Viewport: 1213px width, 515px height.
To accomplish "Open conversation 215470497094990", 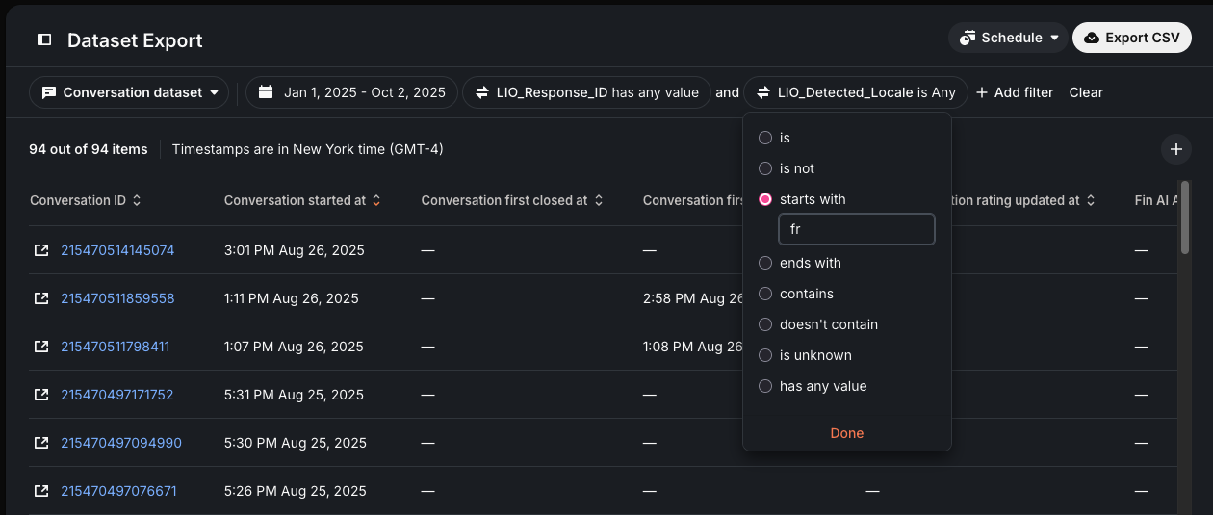I will 121,443.
